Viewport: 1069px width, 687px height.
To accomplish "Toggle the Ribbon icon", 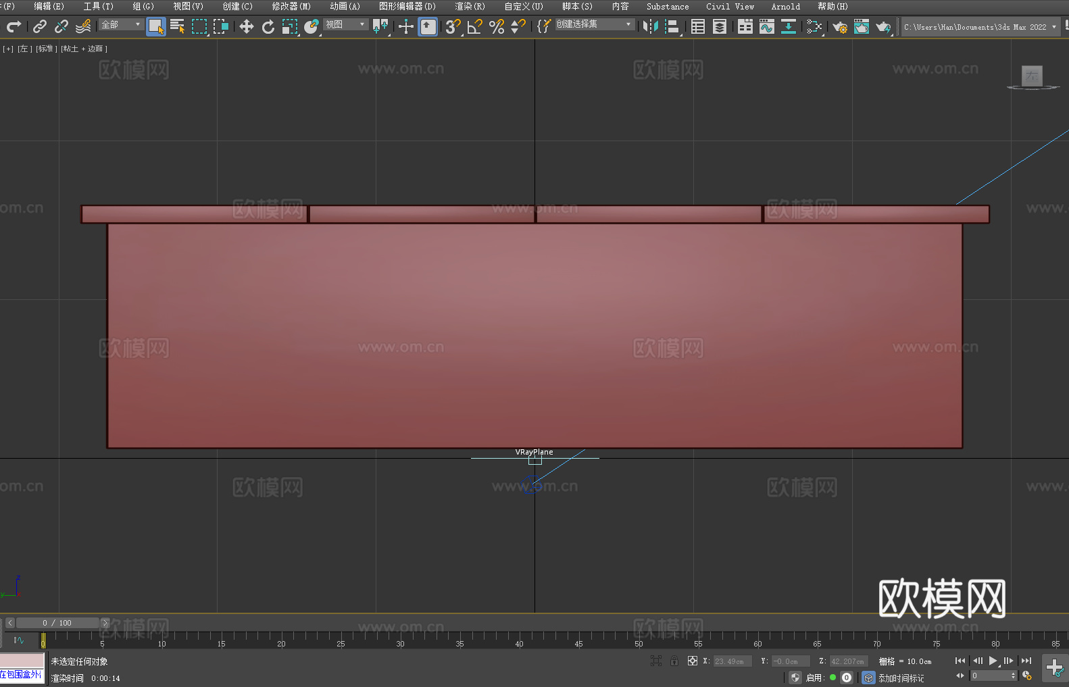I will tap(745, 26).
